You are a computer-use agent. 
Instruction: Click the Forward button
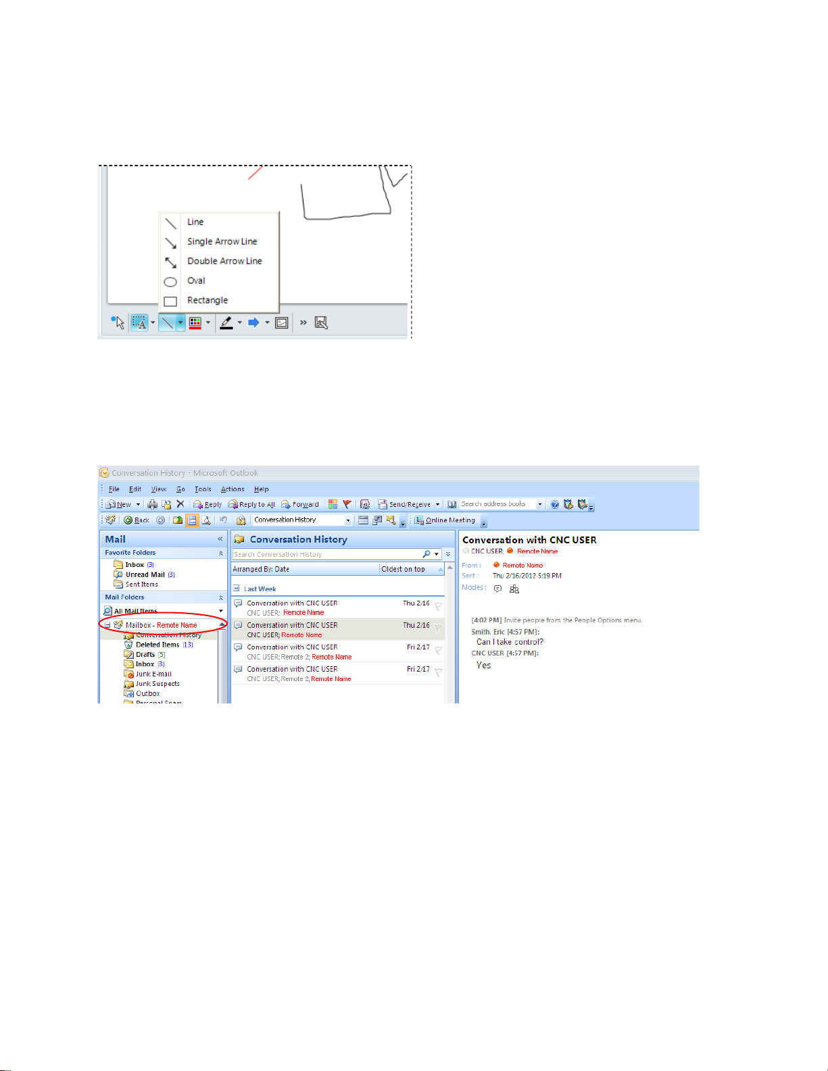click(300, 504)
